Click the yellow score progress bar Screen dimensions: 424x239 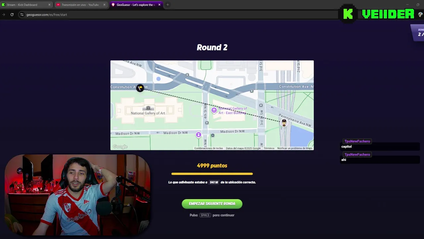[212, 174]
